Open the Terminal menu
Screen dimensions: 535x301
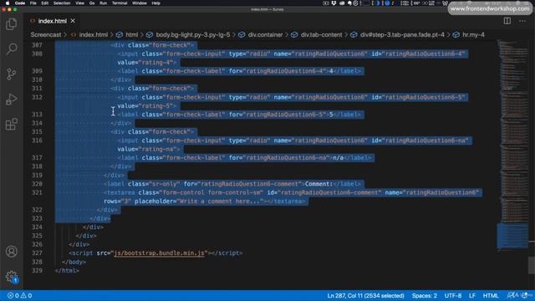(120, 3)
